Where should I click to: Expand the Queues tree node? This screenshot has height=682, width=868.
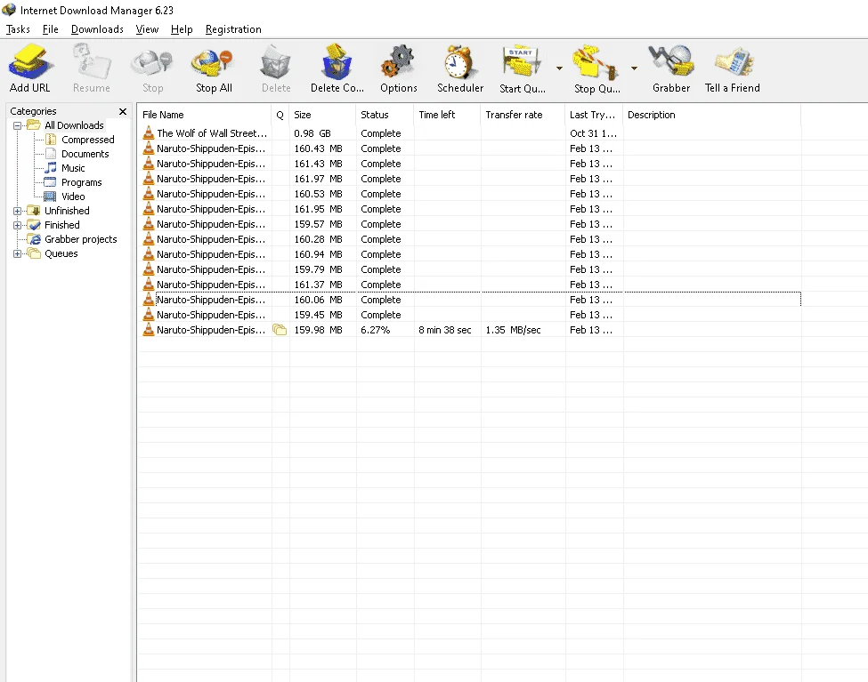coord(17,254)
